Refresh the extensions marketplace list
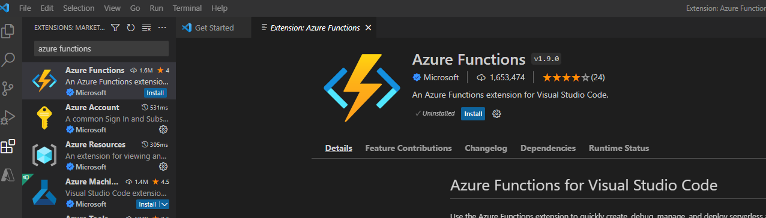The image size is (766, 218). tap(131, 28)
